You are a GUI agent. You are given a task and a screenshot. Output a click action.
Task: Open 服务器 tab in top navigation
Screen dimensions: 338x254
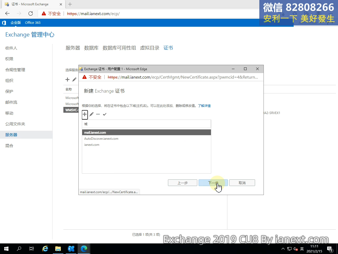point(73,48)
